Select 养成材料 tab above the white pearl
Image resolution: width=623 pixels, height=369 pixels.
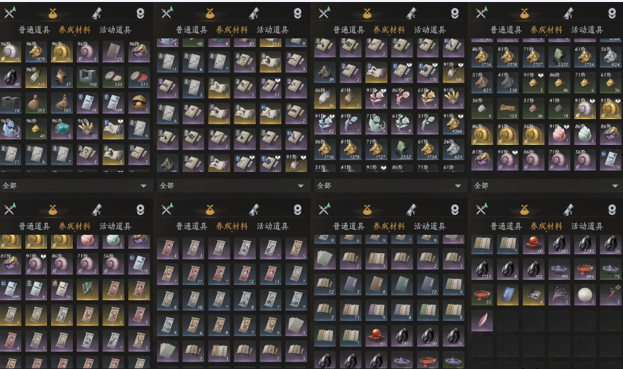pos(546,226)
